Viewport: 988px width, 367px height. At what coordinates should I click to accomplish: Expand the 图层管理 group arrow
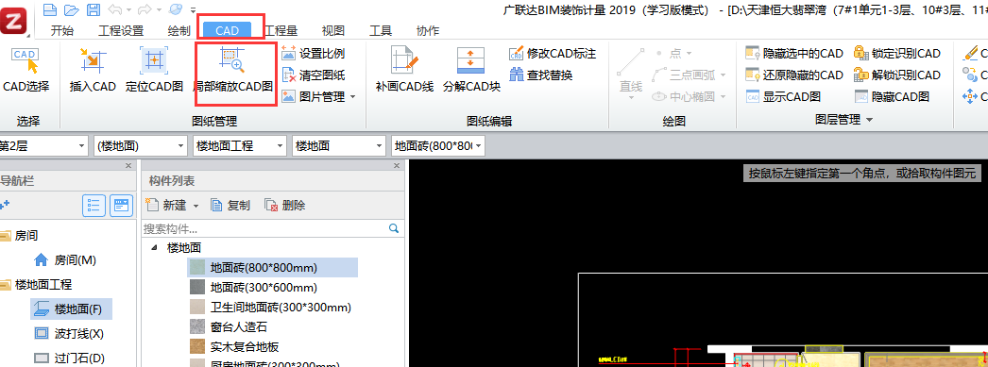(x=870, y=120)
